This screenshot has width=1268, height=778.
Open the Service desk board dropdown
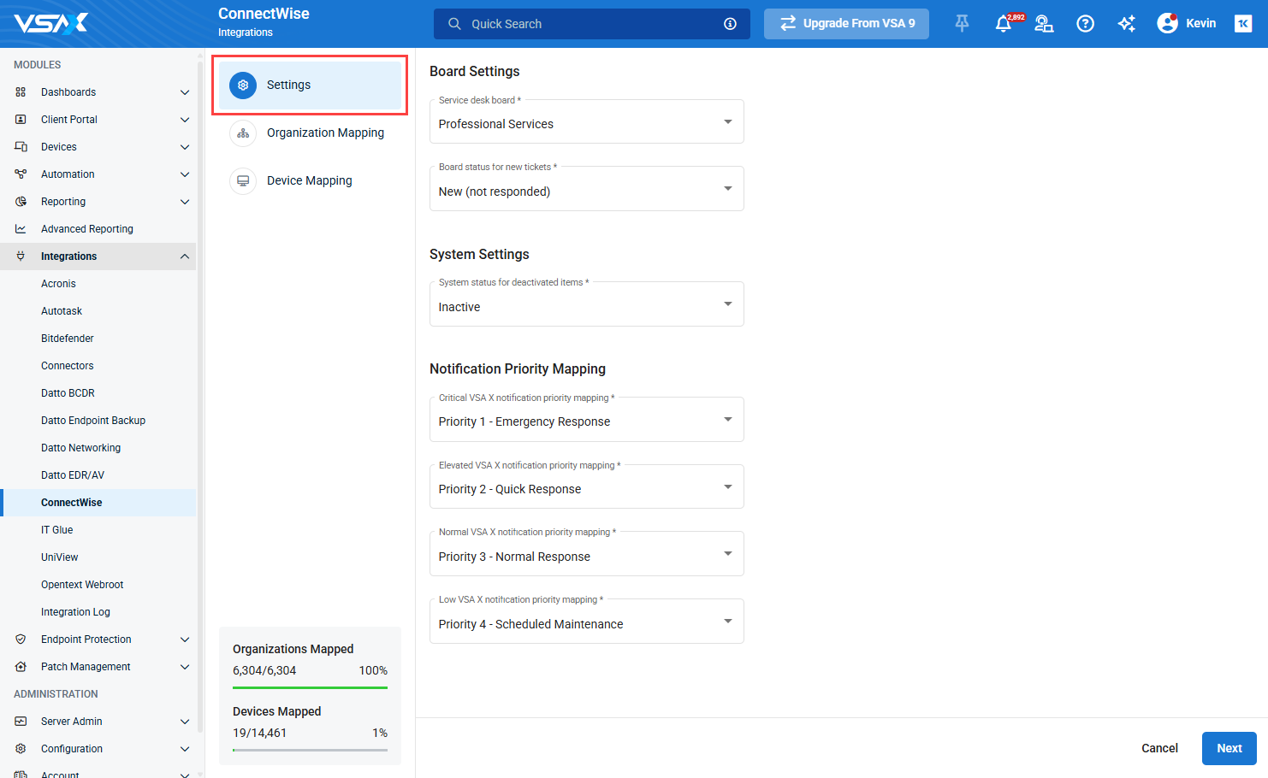tap(586, 123)
